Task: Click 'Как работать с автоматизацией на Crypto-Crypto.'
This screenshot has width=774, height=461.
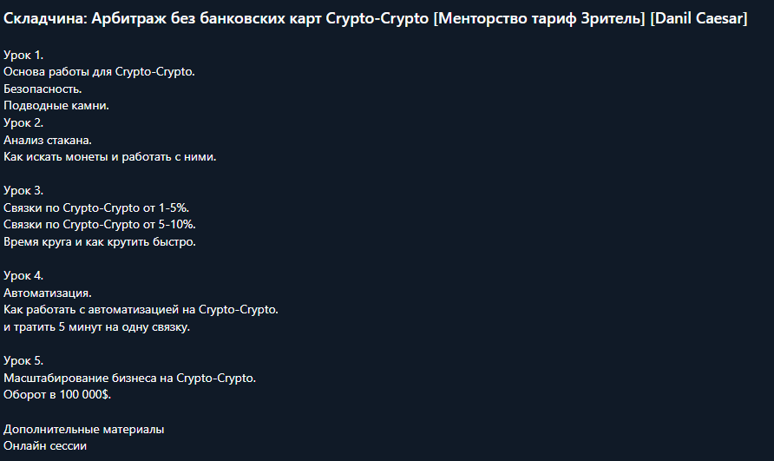Action: (141, 310)
